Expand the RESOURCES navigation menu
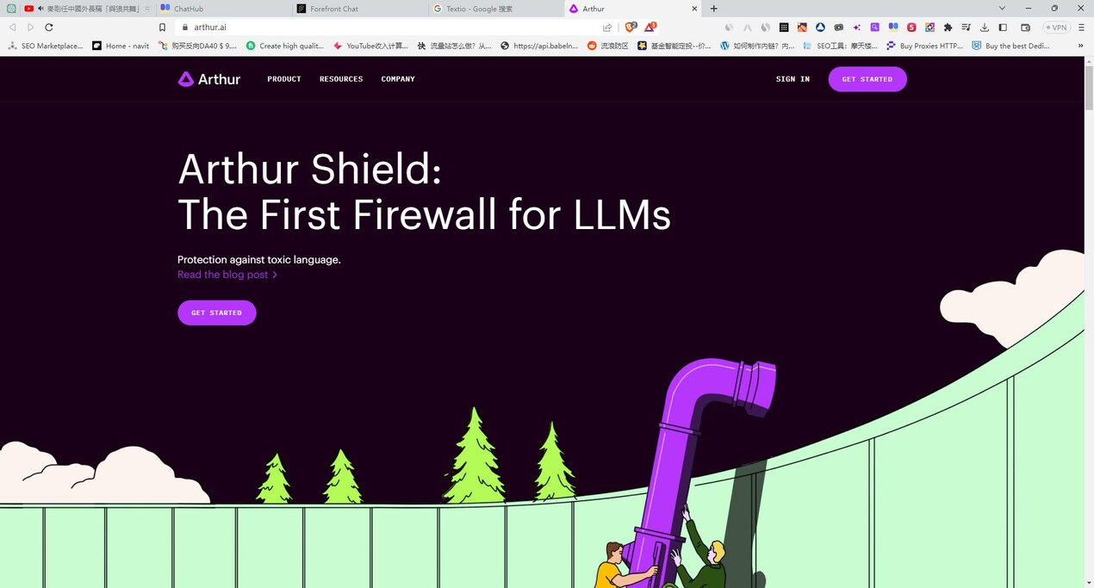Screen dimensions: 1094x588 coord(341,79)
